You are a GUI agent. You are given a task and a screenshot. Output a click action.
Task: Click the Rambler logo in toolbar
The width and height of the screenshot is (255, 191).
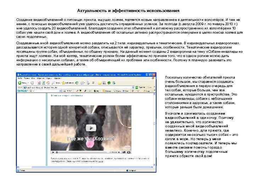tap(22, 91)
